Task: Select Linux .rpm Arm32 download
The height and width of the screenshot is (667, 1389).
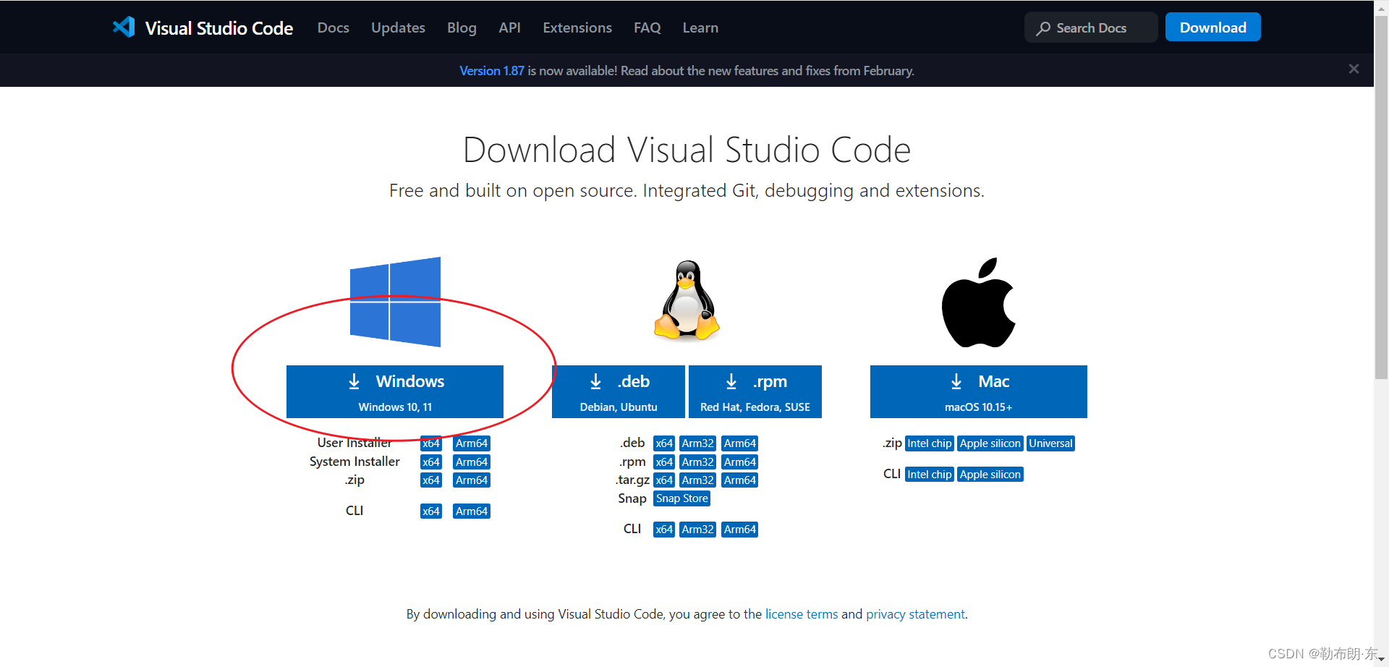Action: point(698,462)
